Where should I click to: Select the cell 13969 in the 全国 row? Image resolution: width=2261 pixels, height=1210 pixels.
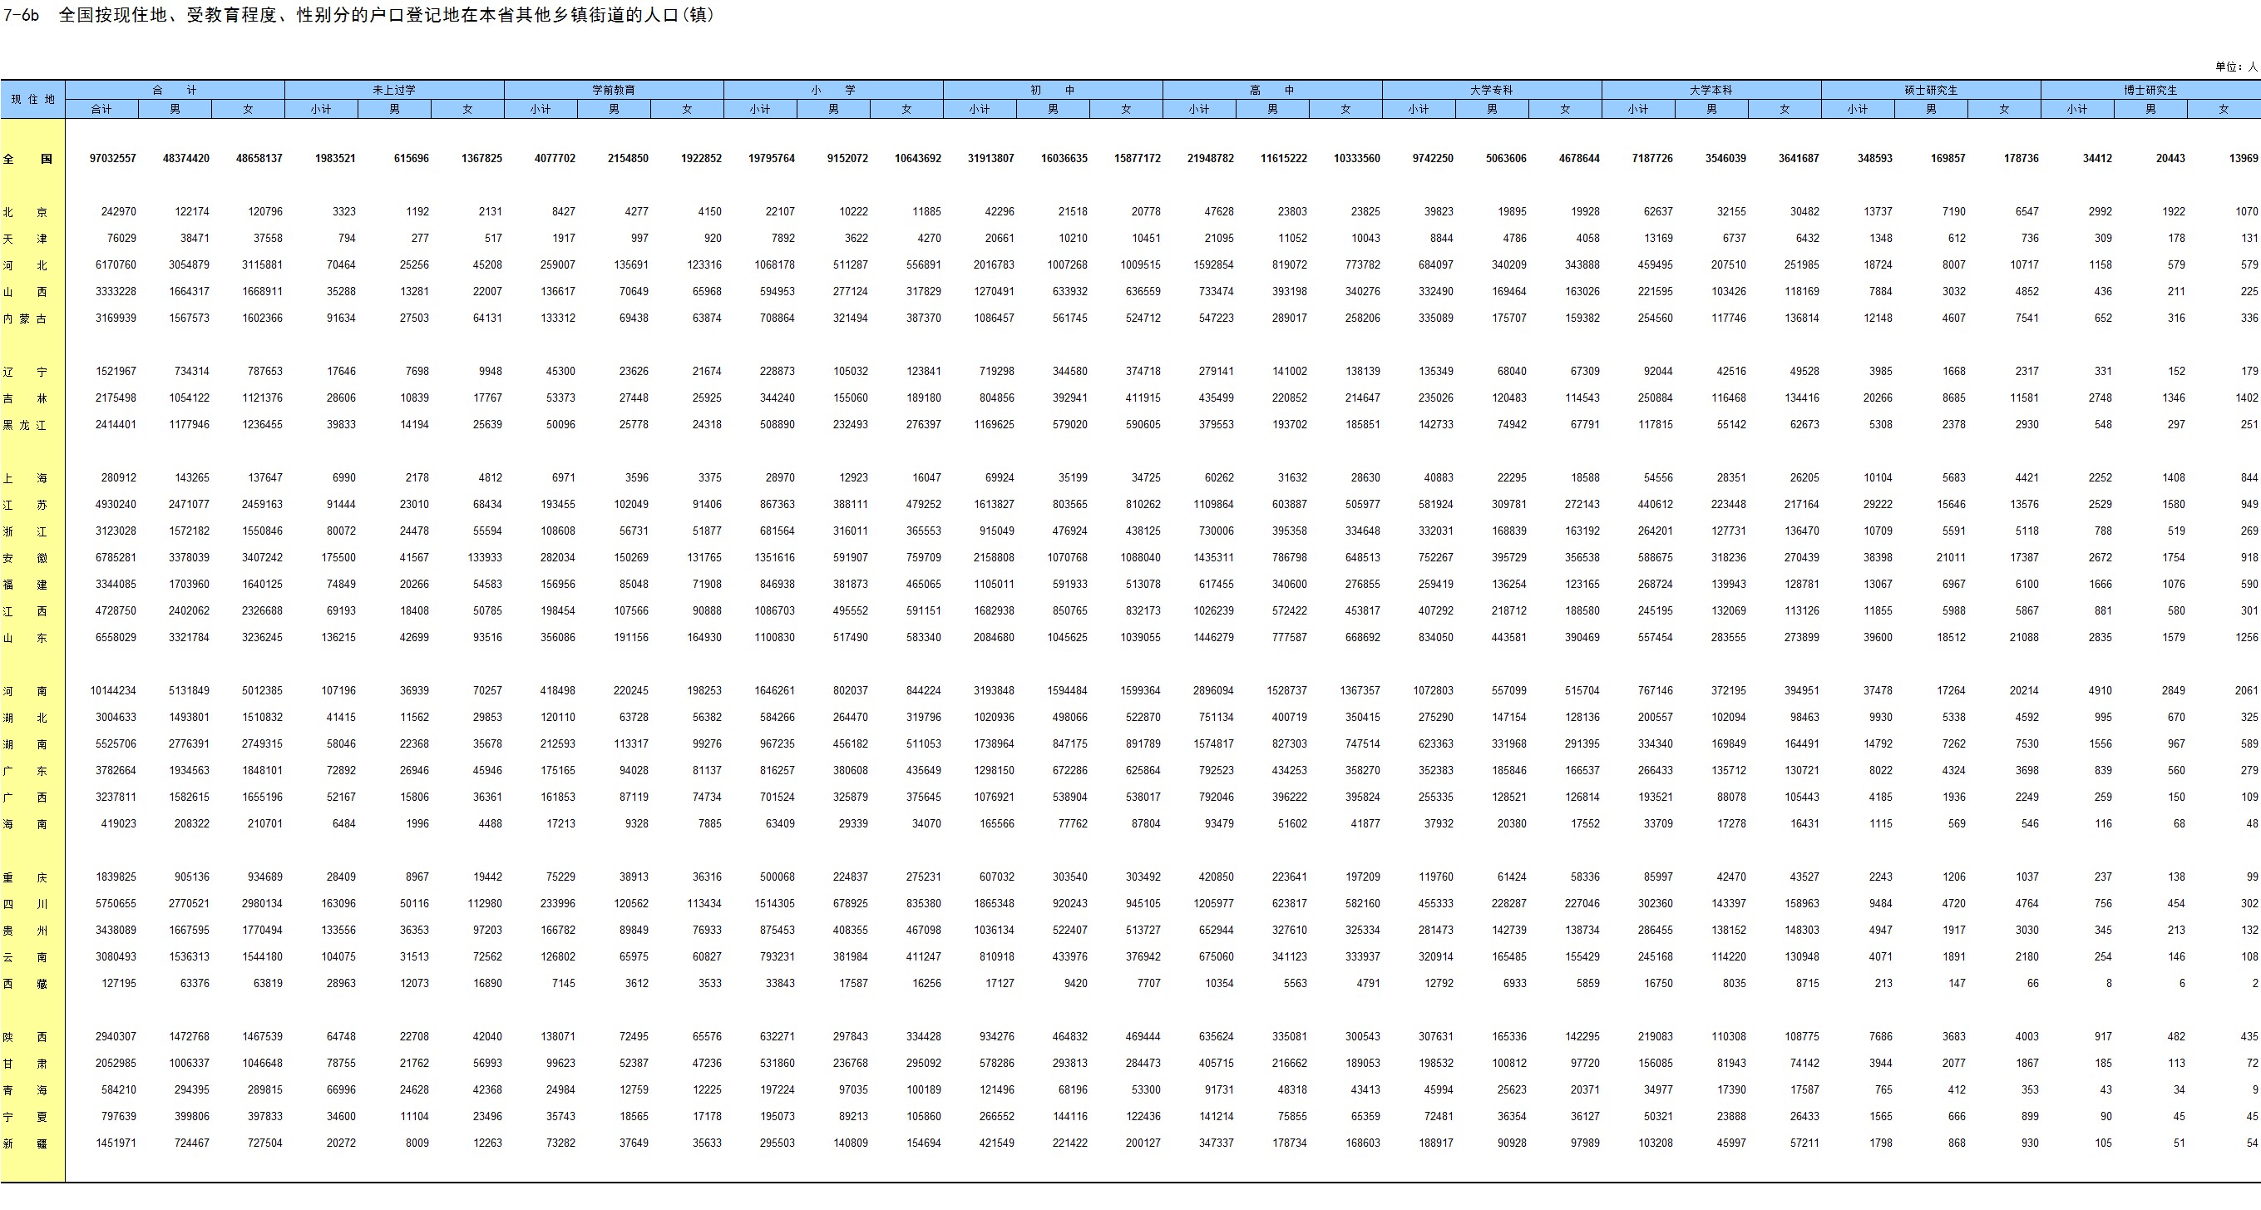(x=2244, y=159)
